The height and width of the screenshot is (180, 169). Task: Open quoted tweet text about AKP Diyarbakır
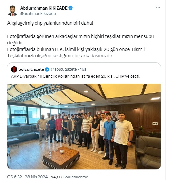[x=76, y=76]
